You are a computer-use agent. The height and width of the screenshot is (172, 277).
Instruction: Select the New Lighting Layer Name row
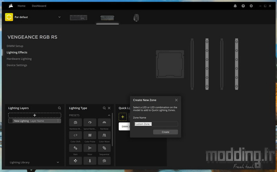[x=35, y=121]
